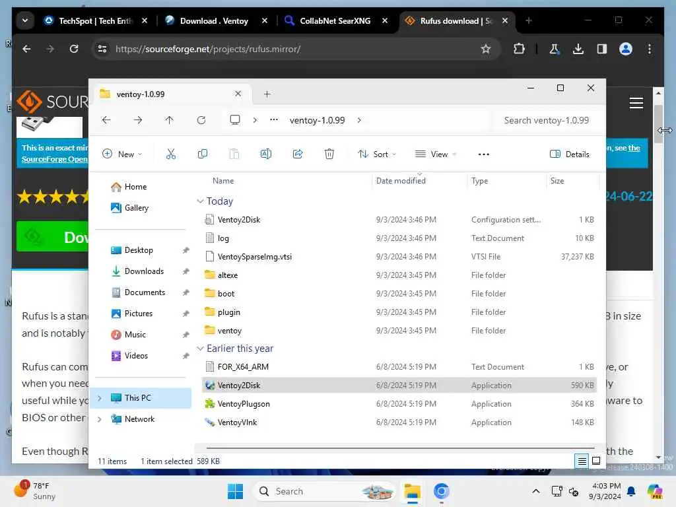Screen dimensions: 676x507
Task: Click the Delete trash icon in Explorer
Action: 329,154
